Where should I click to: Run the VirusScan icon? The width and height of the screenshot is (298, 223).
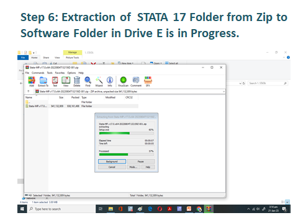[123, 81]
